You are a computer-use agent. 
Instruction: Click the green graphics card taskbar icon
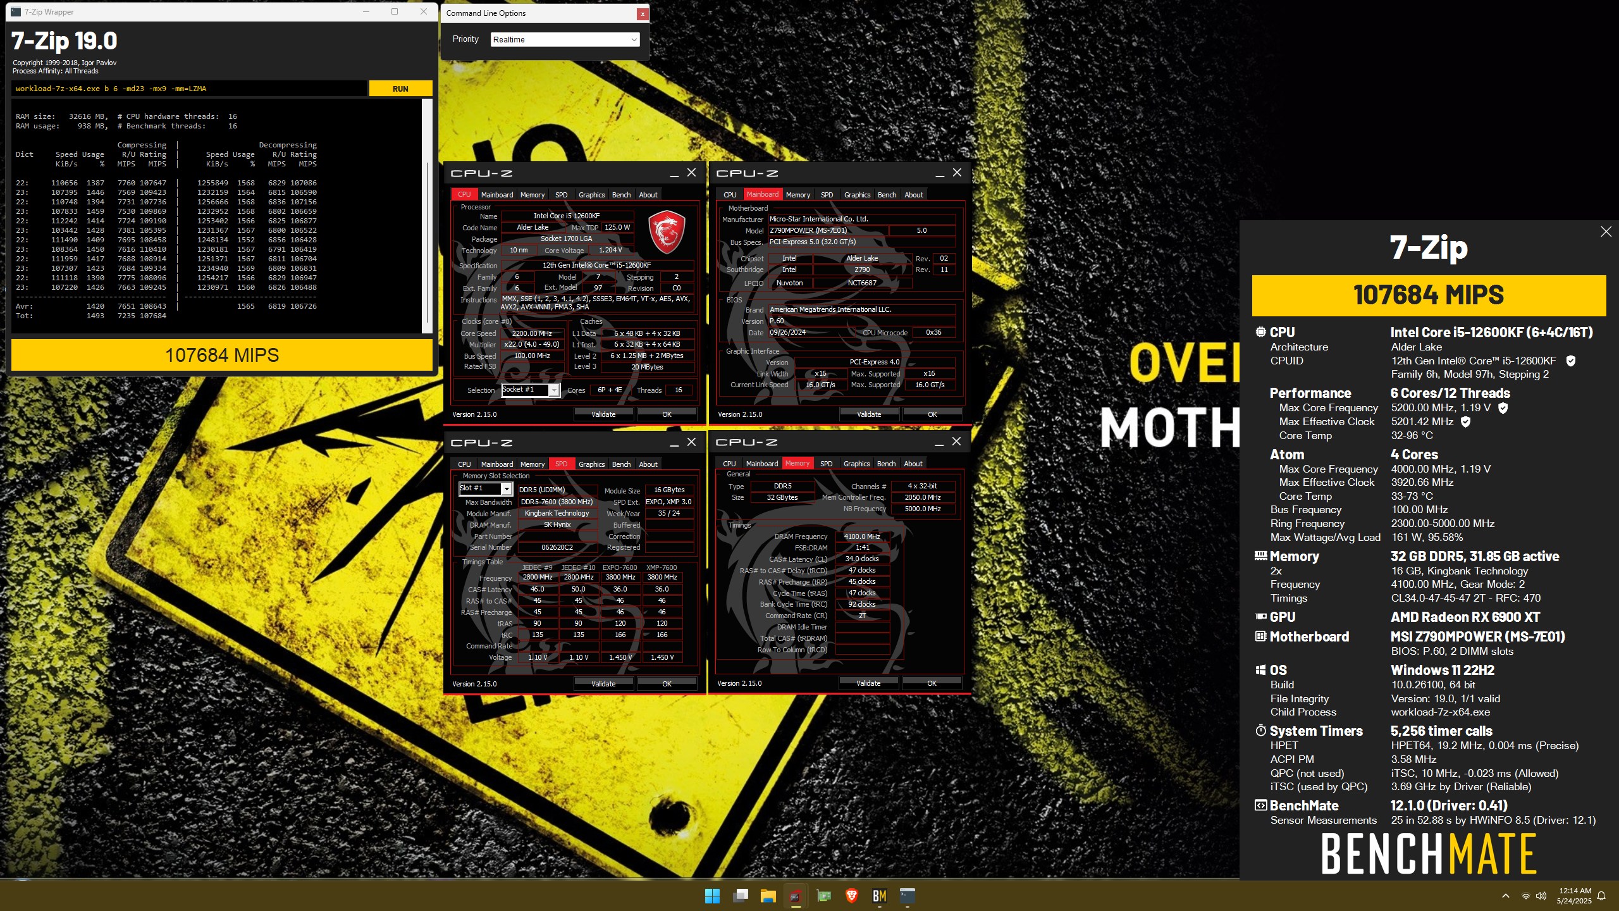[x=823, y=896]
